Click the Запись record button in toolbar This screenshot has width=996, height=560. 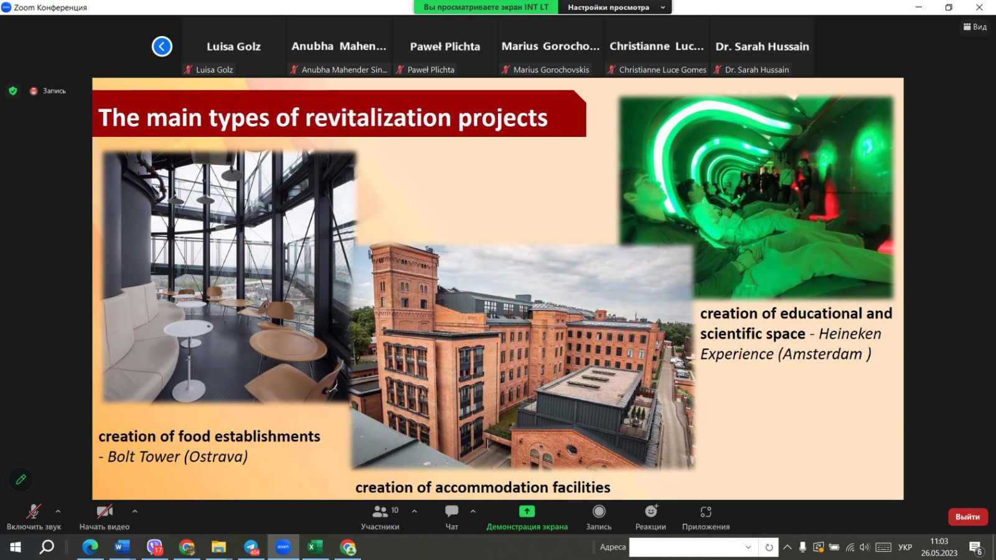[x=599, y=517]
